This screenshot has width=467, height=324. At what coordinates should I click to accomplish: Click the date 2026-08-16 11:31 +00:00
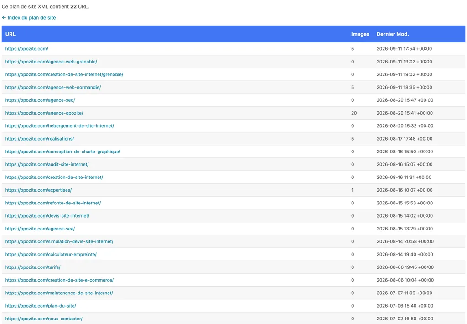tap(404, 177)
